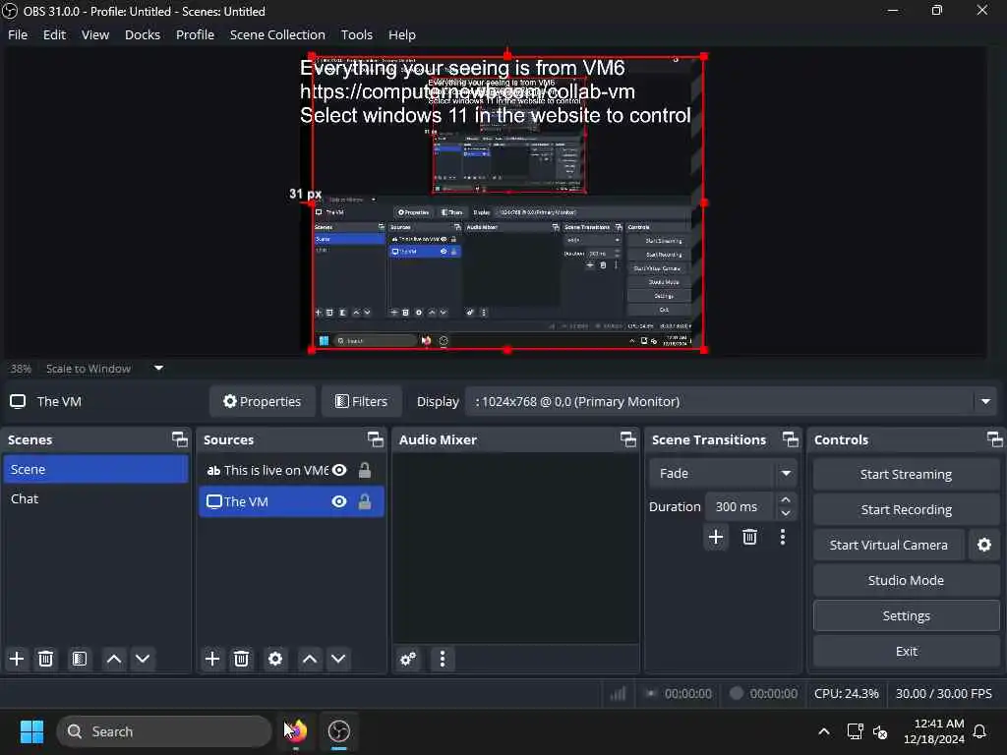The width and height of the screenshot is (1007, 755).
Task: Undock the Scenes panel
Action: [x=180, y=439]
